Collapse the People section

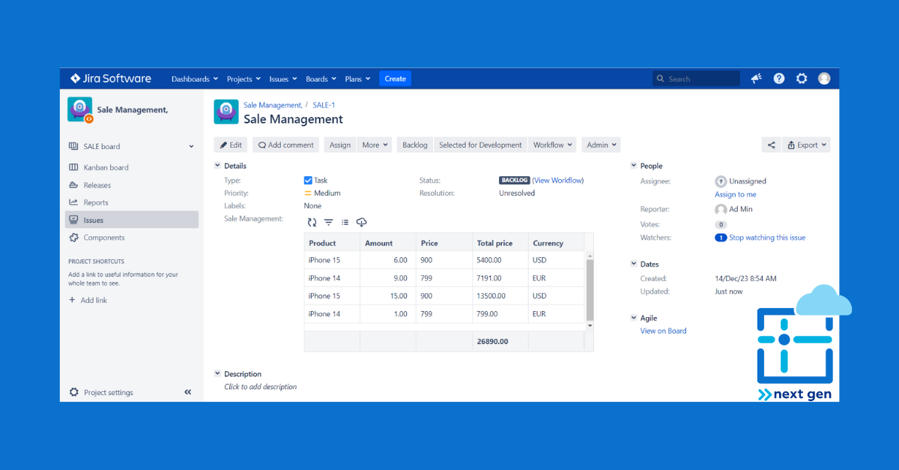tap(633, 166)
